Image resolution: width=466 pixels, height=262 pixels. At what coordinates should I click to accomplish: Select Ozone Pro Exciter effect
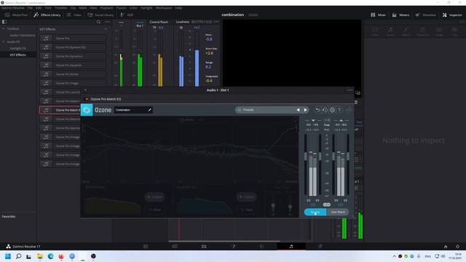(73, 74)
